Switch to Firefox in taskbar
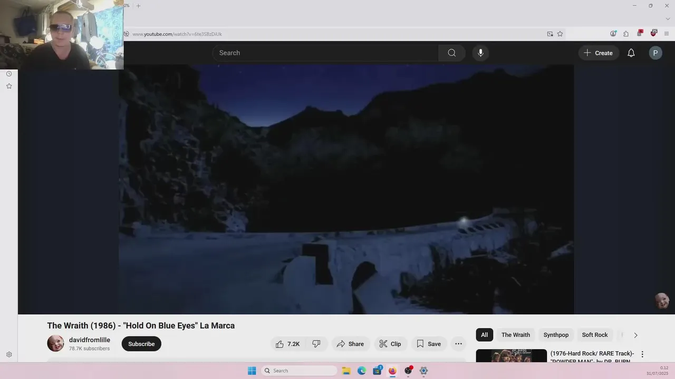 pos(392,371)
